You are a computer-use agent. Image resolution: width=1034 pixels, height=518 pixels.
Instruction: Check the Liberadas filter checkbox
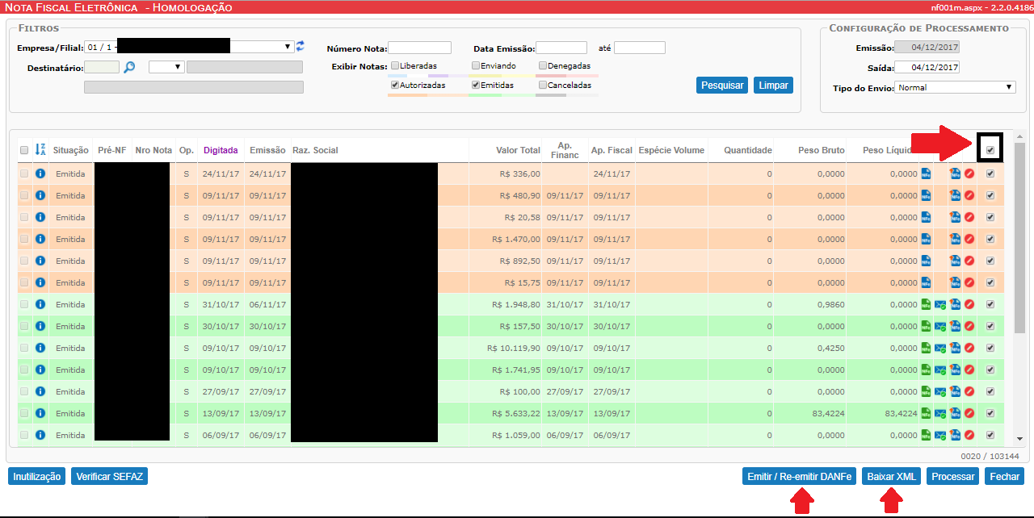coord(394,65)
